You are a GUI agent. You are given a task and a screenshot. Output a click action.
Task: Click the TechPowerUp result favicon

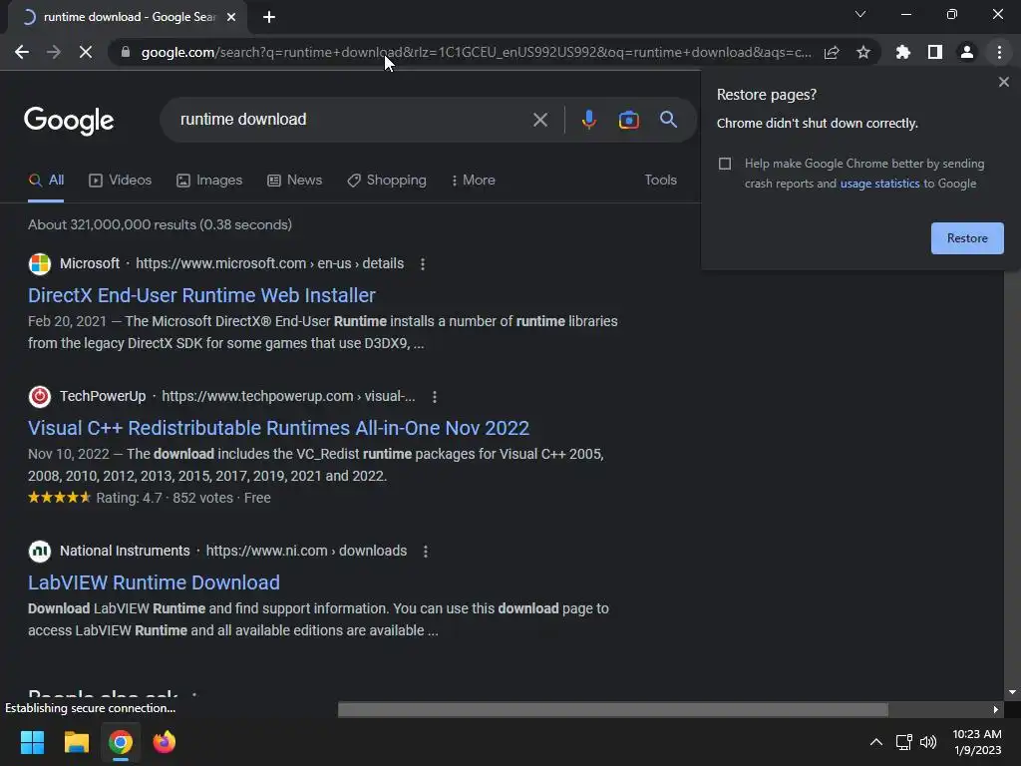pyautogui.click(x=40, y=397)
